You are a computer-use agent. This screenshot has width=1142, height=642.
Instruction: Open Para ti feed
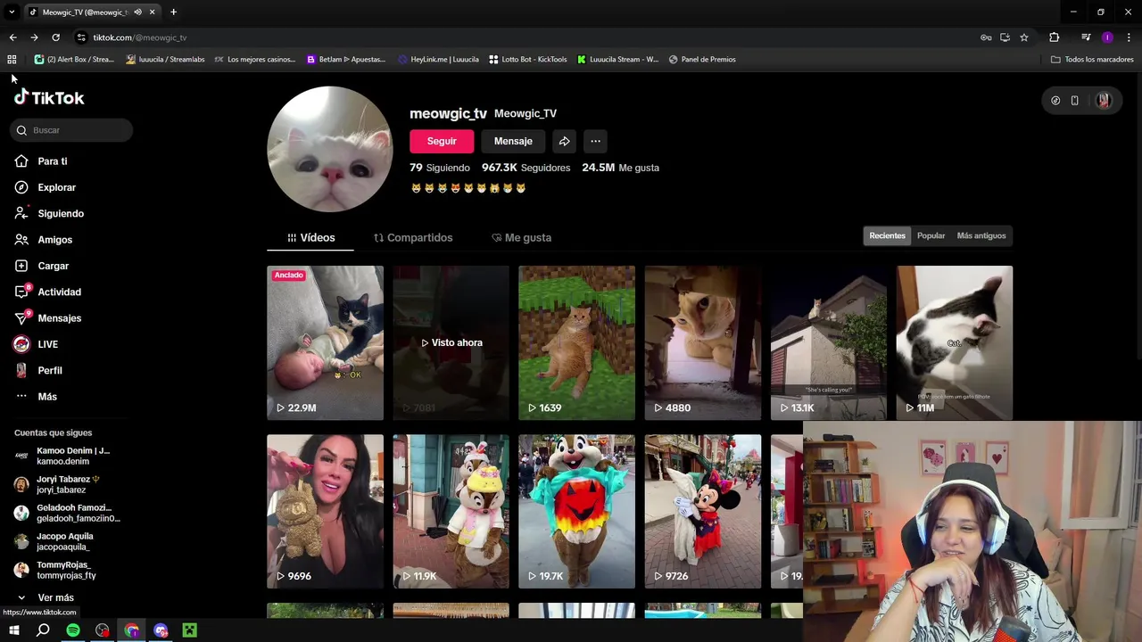point(41,161)
